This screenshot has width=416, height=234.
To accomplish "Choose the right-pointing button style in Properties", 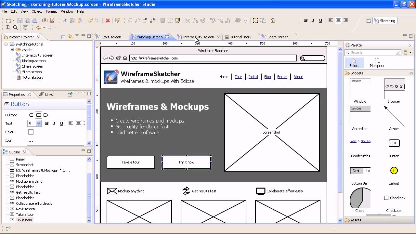I will (46, 115).
